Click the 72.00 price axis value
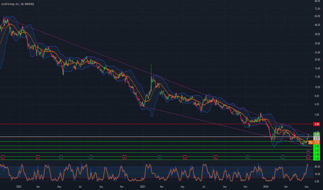Viewport: 323px width, 190px height. coord(317,9)
